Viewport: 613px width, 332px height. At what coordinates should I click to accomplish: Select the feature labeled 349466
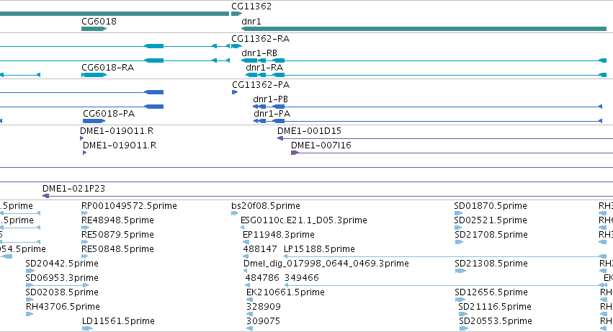[446, 285]
